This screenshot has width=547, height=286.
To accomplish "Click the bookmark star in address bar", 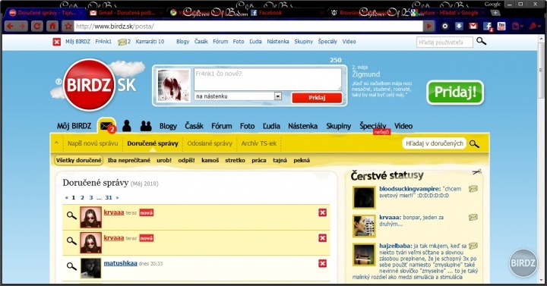I will pos(68,26).
